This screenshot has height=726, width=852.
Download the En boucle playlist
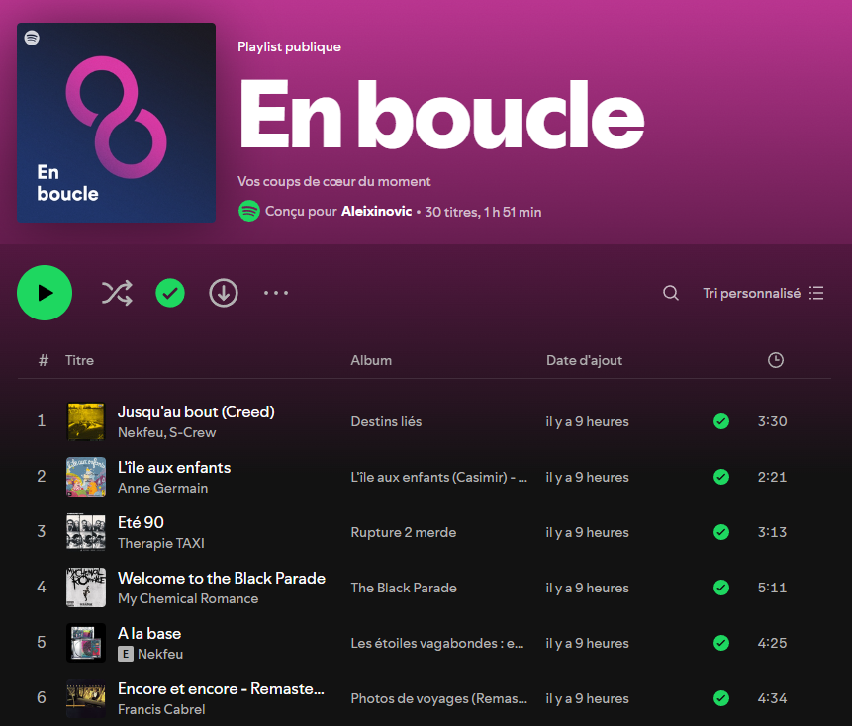point(224,293)
